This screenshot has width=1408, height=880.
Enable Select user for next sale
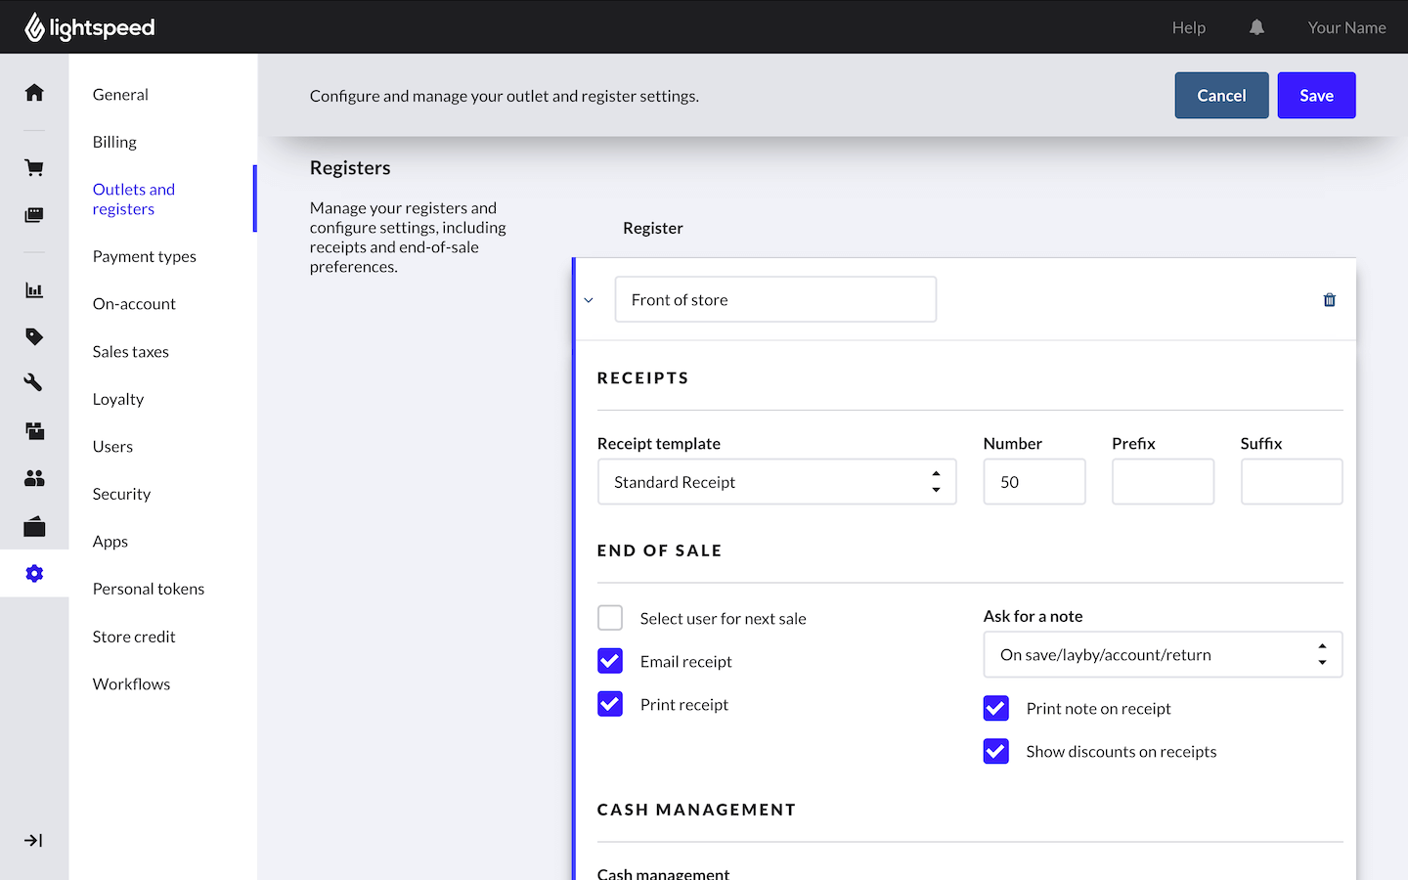coord(610,618)
